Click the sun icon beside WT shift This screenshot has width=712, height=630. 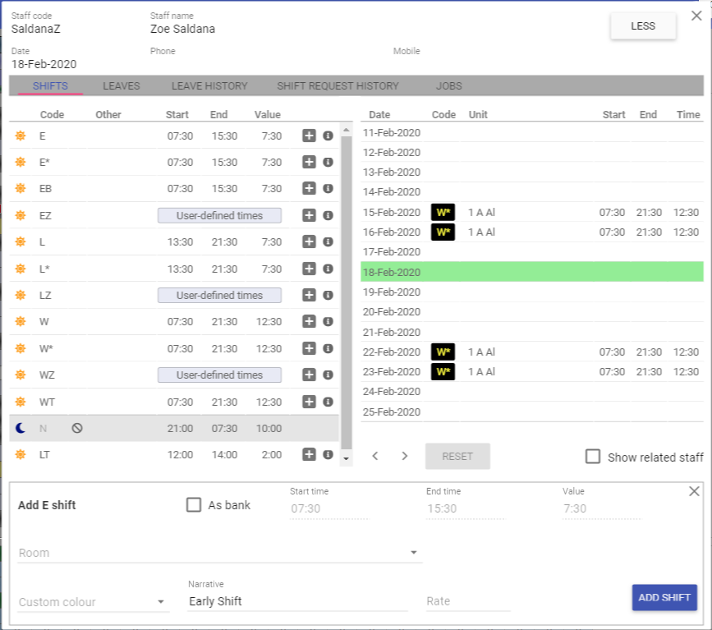(x=21, y=402)
